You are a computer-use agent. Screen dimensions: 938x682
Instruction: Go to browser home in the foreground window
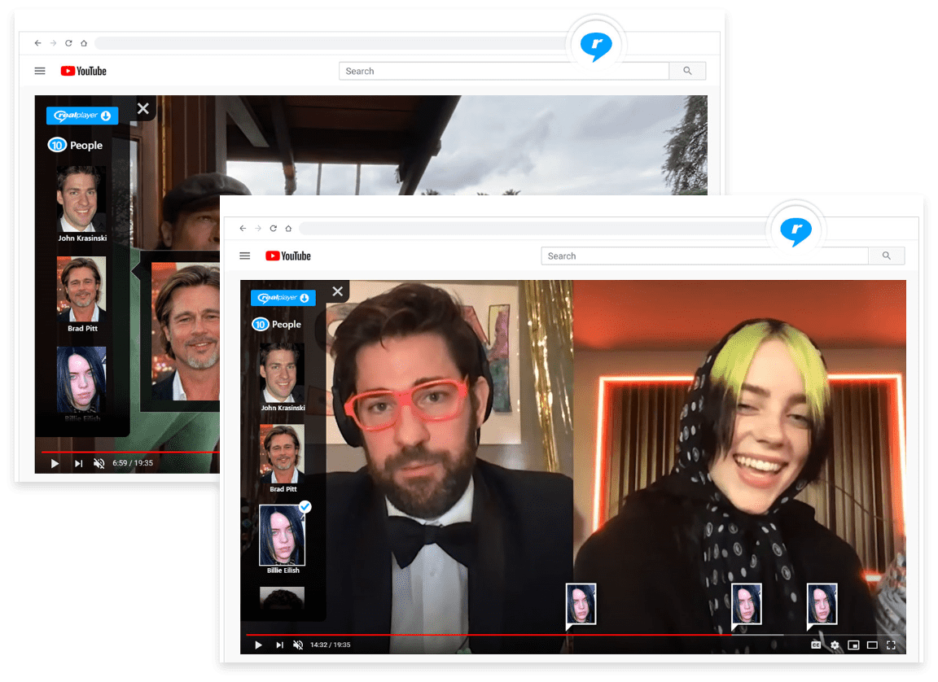coord(288,229)
